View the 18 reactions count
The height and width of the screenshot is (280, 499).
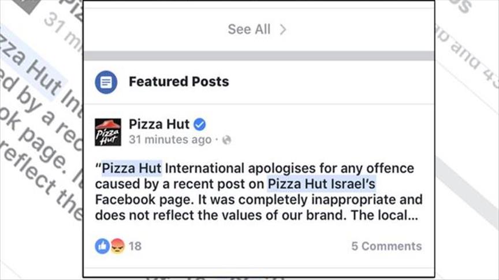click(135, 246)
